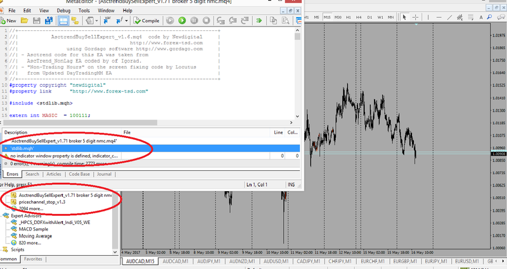Switch to the Articles tab in Toolbox
507x269 pixels.
(x=54, y=174)
